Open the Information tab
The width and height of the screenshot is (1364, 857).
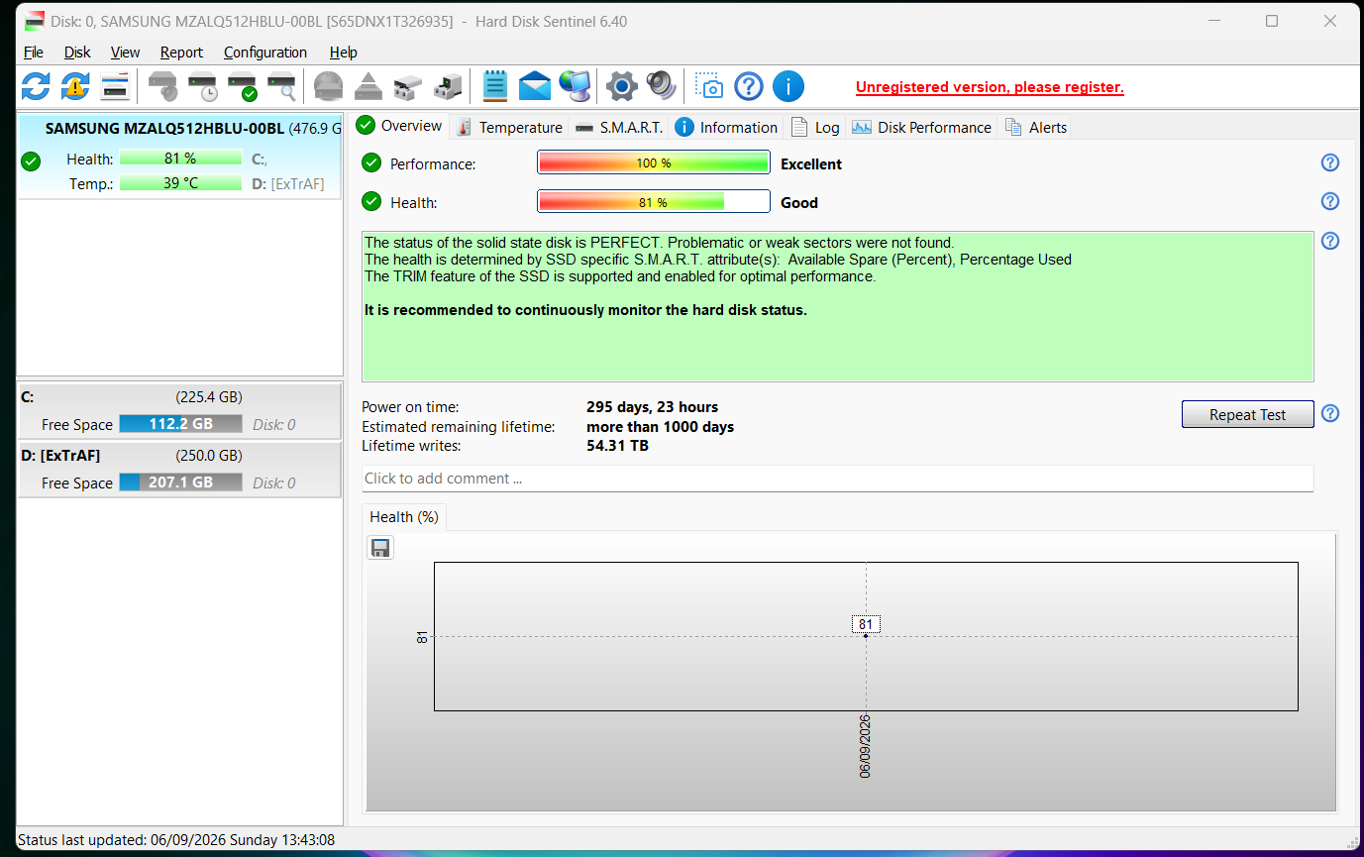(x=726, y=127)
